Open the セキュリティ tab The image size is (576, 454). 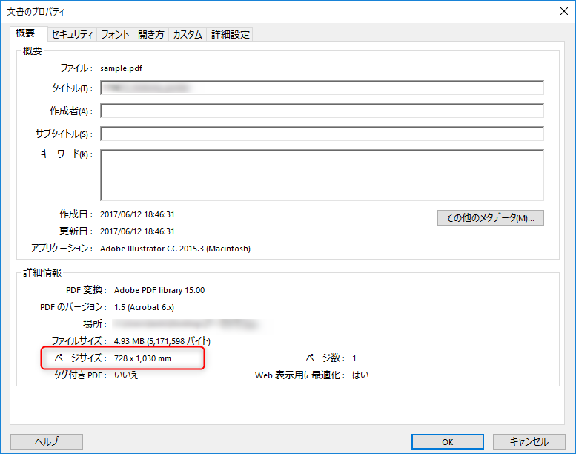coord(72,34)
